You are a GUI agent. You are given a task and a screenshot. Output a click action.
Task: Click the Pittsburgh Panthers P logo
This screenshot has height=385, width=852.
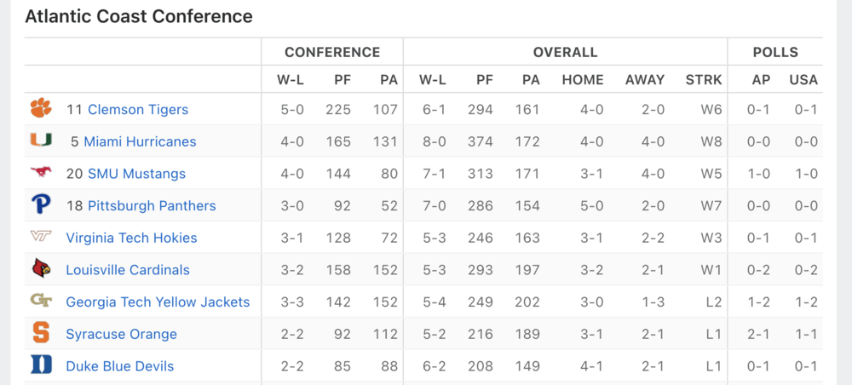click(x=41, y=205)
